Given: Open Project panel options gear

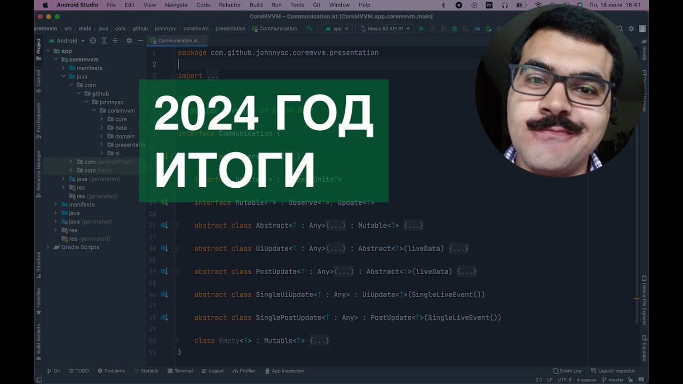Looking at the screenshot, I should (x=129, y=41).
